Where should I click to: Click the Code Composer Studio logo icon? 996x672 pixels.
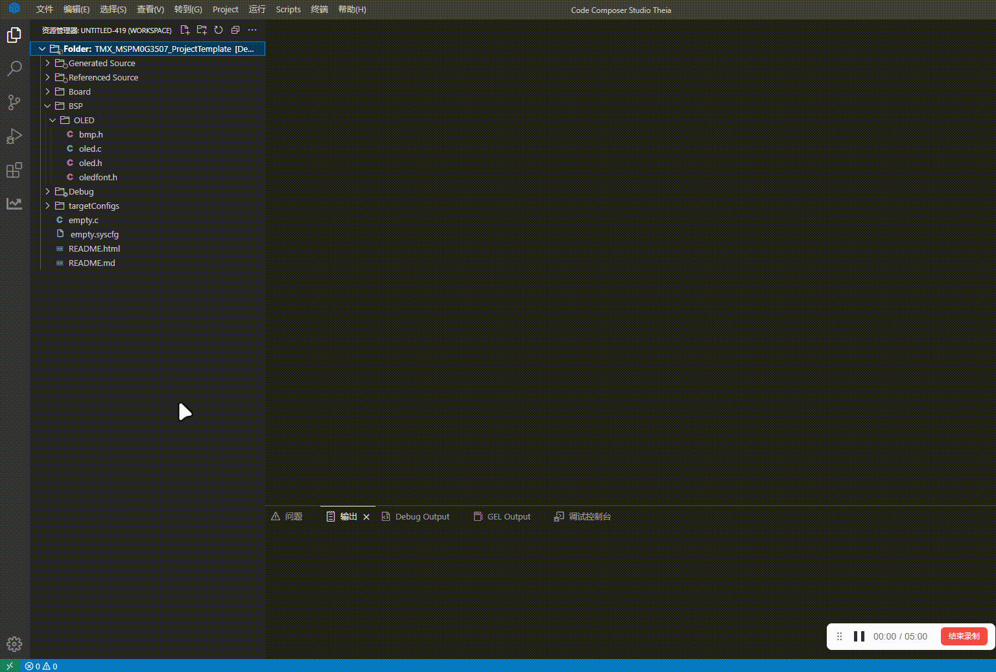click(14, 9)
